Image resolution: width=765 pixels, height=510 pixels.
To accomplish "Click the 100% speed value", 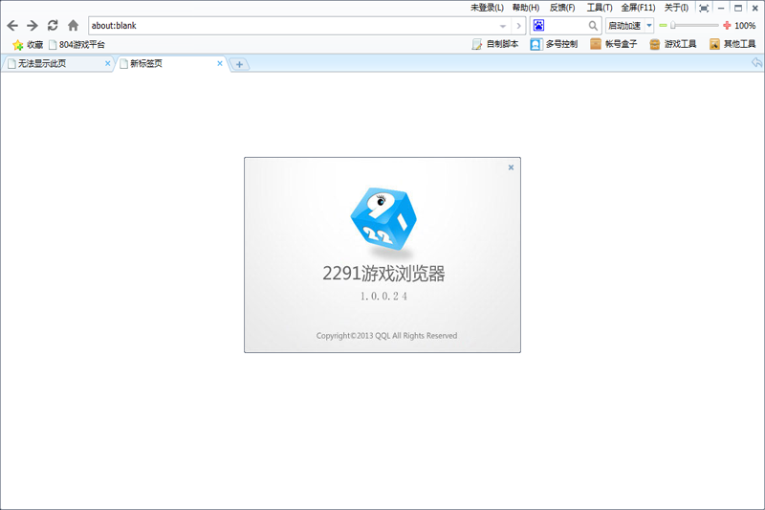I will pyautogui.click(x=745, y=26).
